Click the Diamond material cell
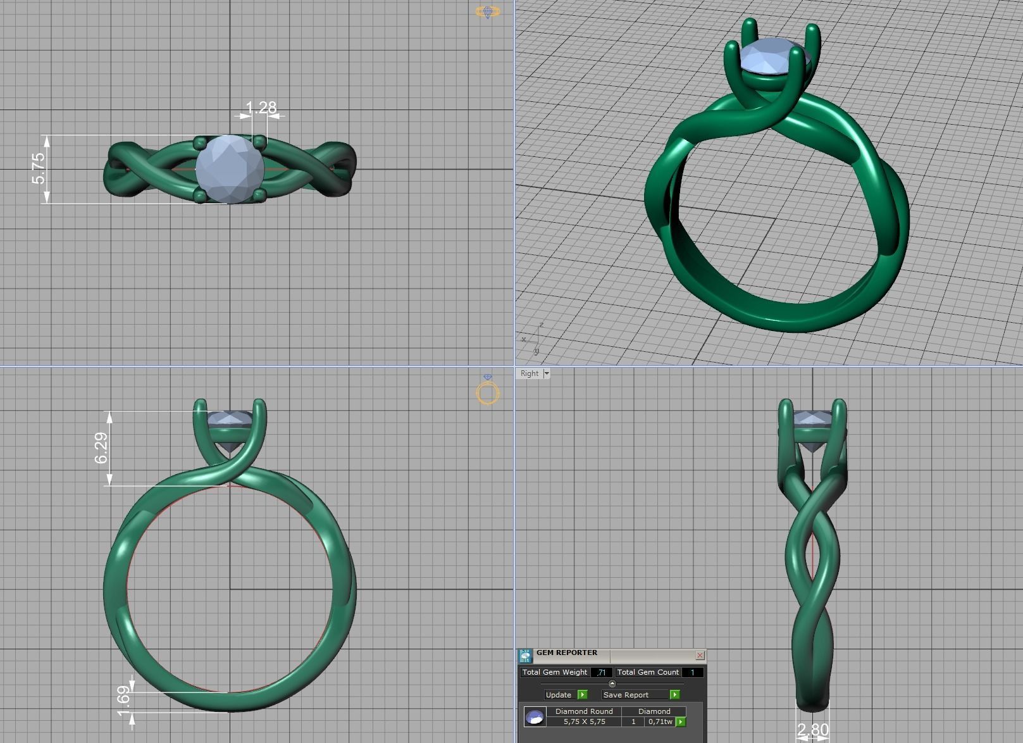 coord(654,711)
